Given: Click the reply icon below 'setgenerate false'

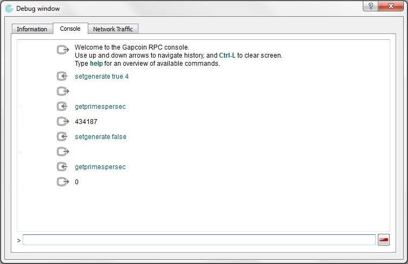Looking at the screenshot, I should click(x=63, y=151).
